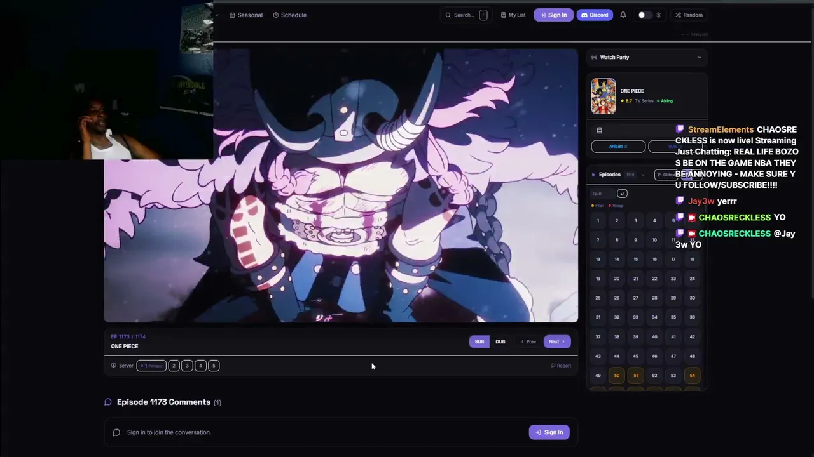This screenshot has width=814, height=457.
Task: Click the enter arrow beside the Ep # field
Action: (x=622, y=194)
